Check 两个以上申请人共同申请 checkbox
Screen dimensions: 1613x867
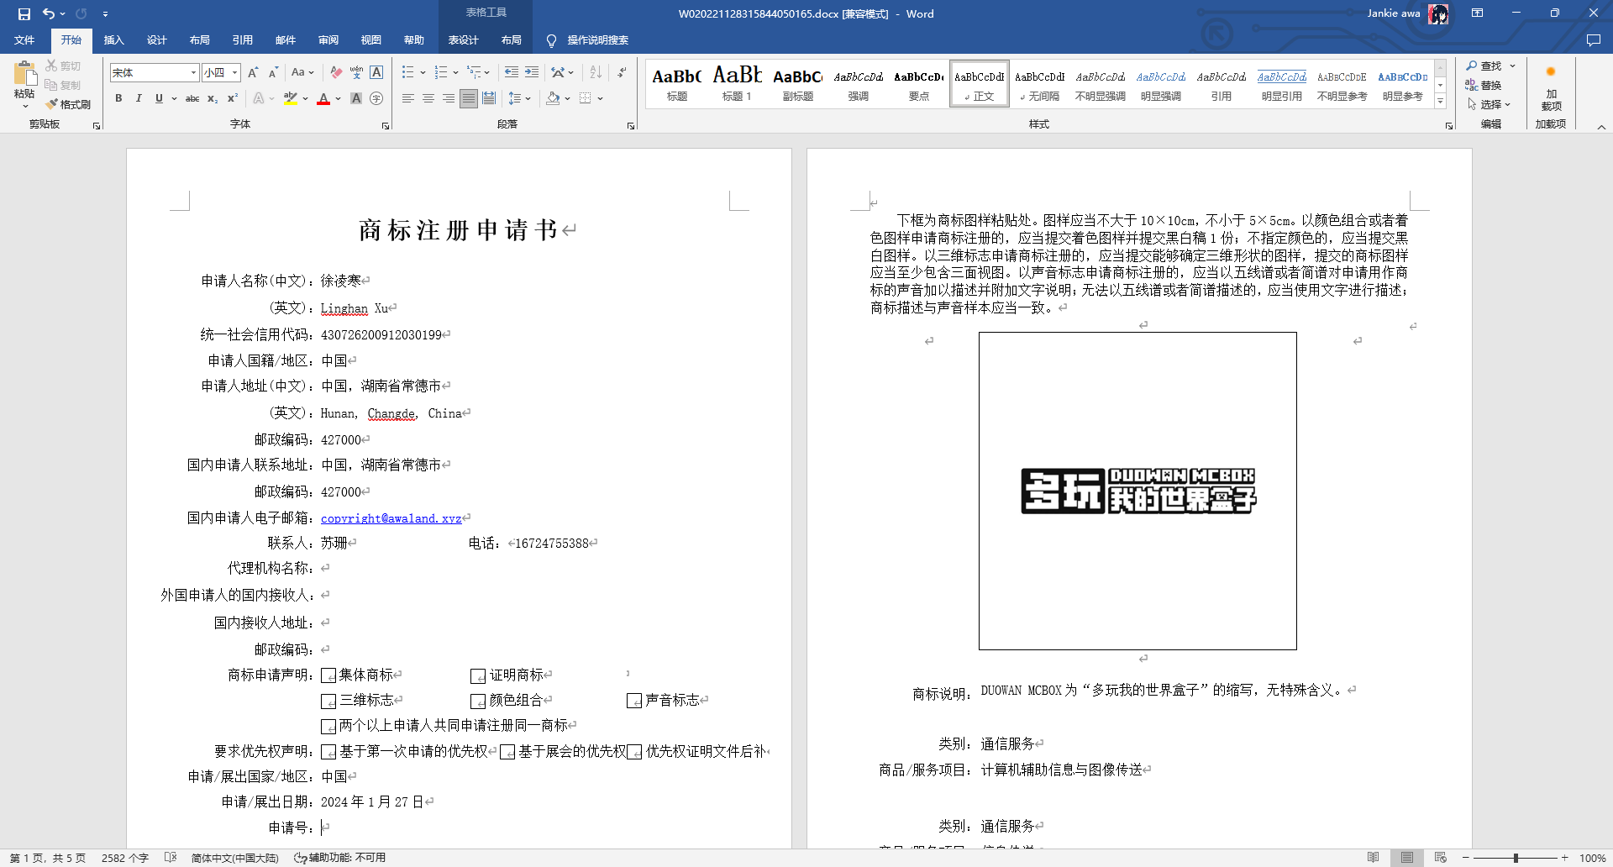point(328,727)
